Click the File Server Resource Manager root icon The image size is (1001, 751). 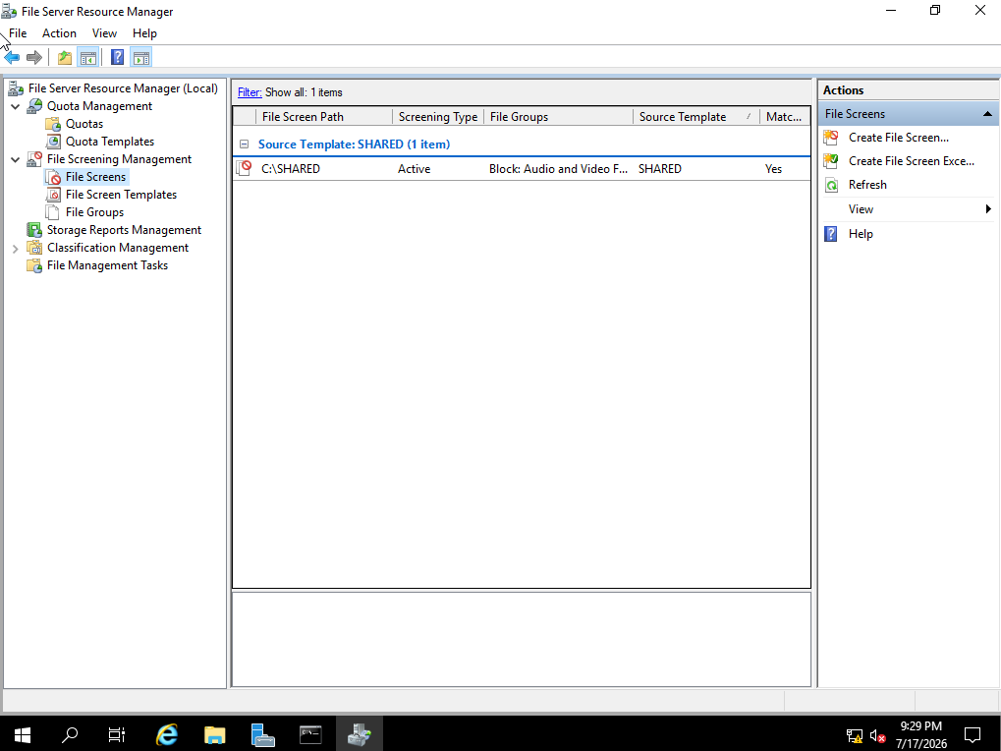pos(16,88)
